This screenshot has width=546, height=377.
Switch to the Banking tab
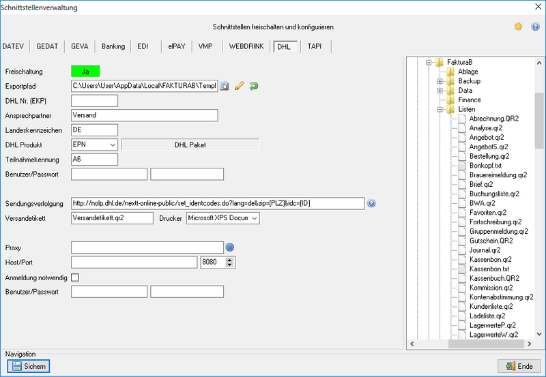(113, 46)
